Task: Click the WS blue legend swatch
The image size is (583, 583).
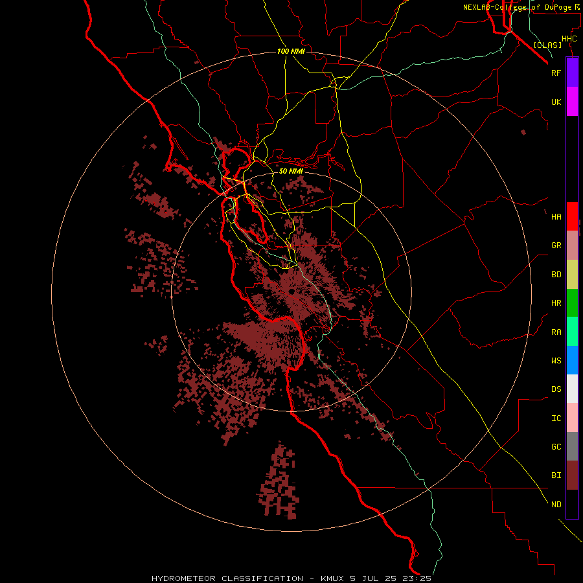Action: tap(572, 360)
